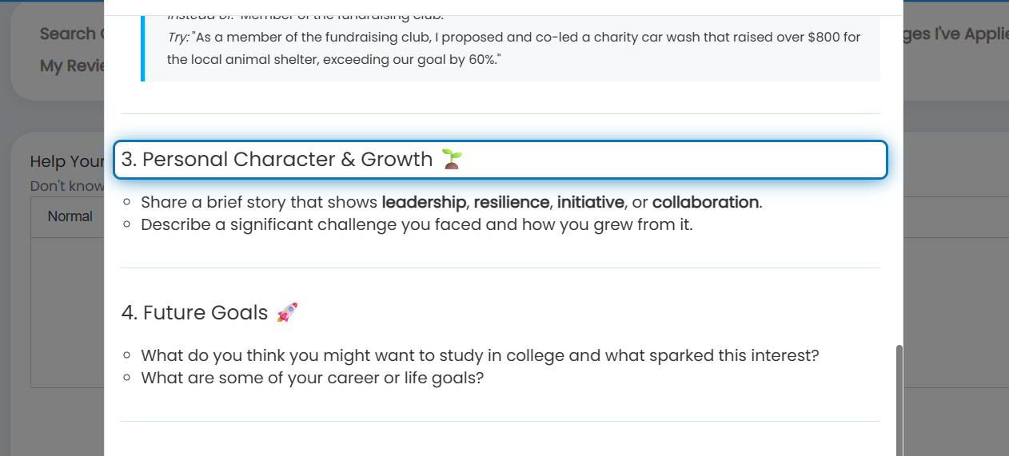Click the bold word 'resilience'
This screenshot has height=456, width=1009.
(x=512, y=202)
